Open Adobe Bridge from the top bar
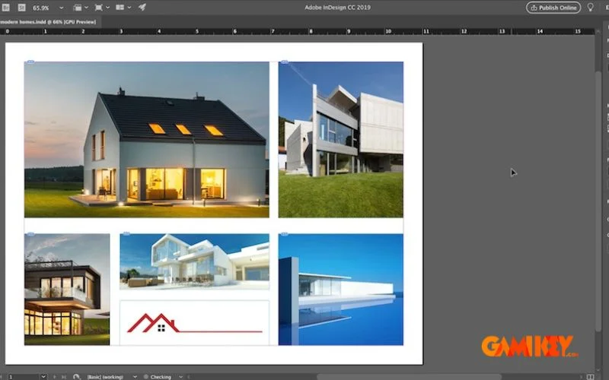Screen dimensions: 609x380 (5, 8)
